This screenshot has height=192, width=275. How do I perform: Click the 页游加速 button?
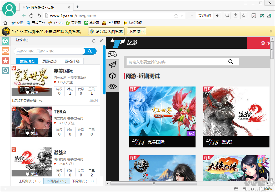[204, 16]
